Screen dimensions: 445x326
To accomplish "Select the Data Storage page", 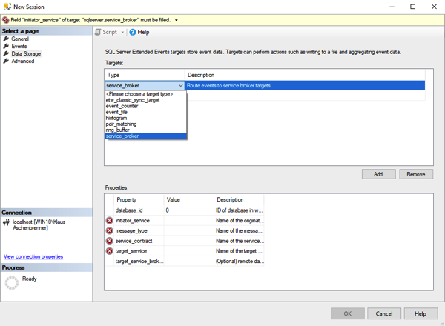I will click(x=26, y=53).
